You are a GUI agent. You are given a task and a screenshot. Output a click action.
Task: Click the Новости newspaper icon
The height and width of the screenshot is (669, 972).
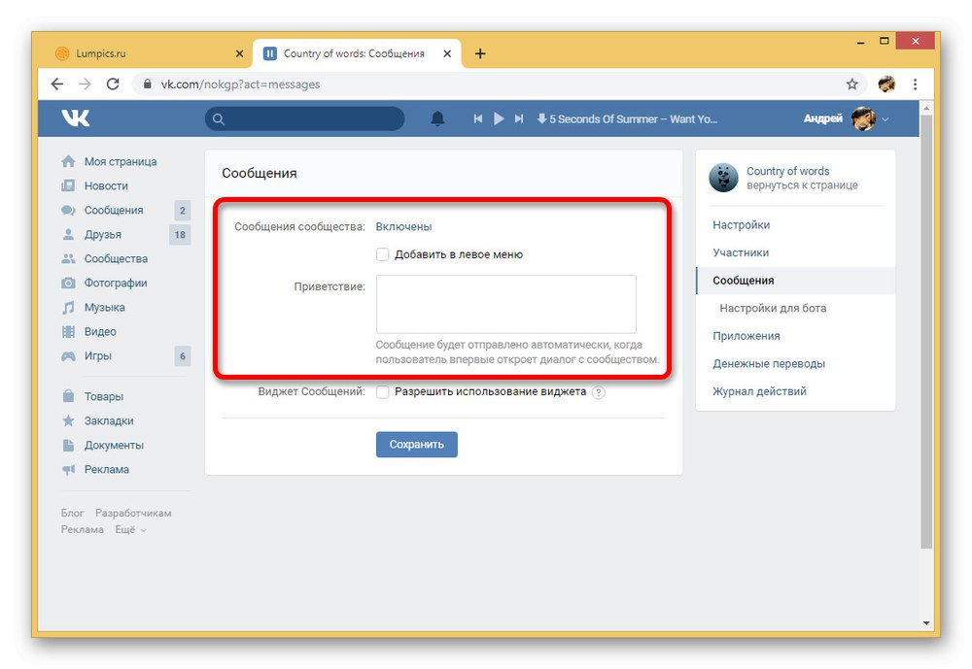point(68,185)
